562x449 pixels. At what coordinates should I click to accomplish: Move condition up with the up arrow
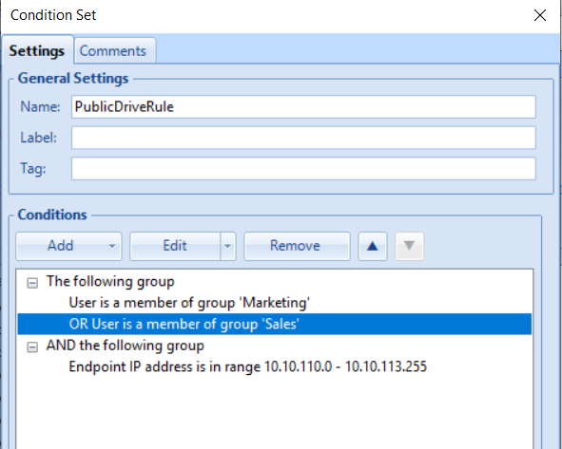[x=373, y=246]
